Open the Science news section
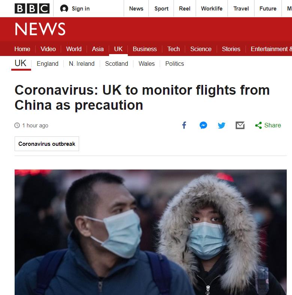 [201, 49]
